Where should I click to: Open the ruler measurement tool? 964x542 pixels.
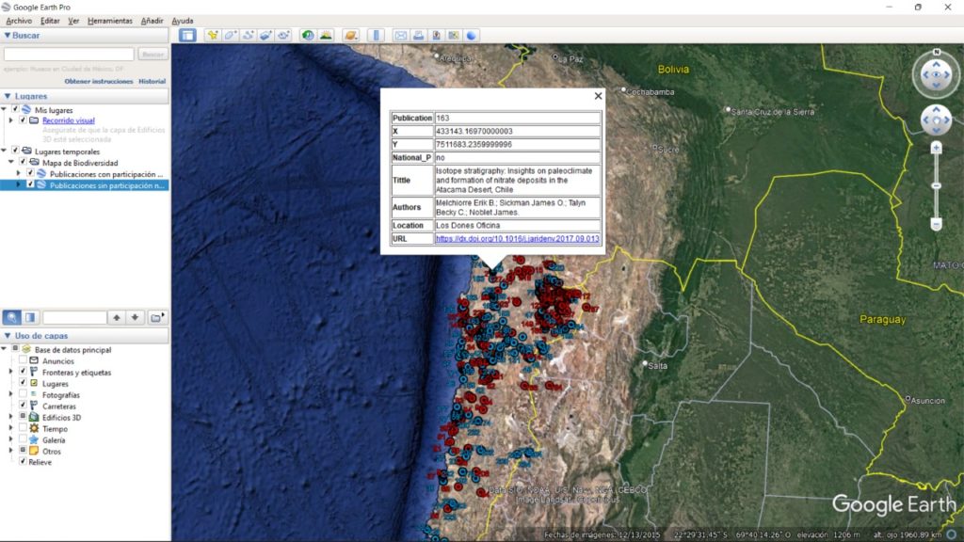point(377,36)
